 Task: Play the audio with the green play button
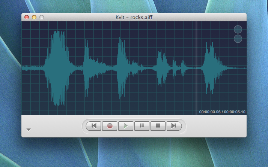point(126,126)
